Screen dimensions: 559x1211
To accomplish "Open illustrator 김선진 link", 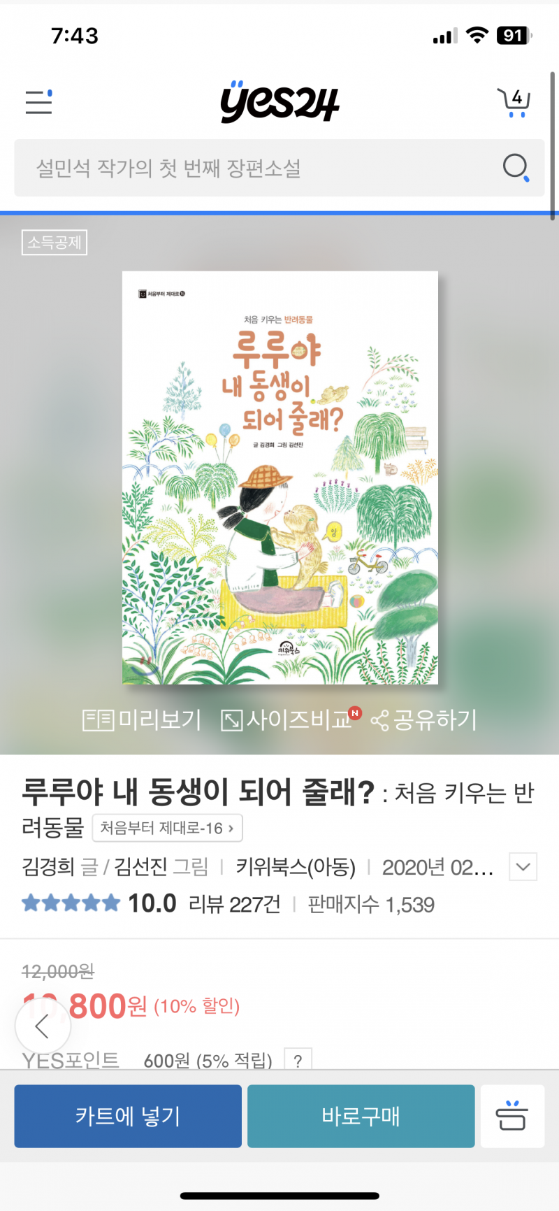I will point(140,867).
